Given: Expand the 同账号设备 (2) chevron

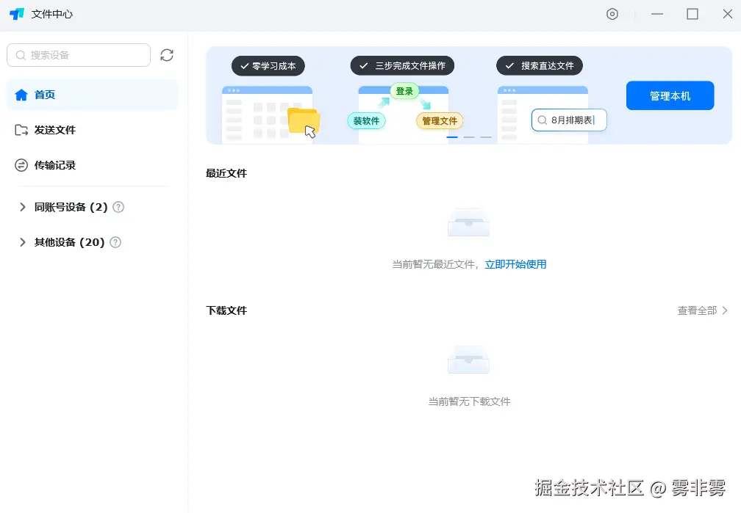Looking at the screenshot, I should click(x=22, y=207).
